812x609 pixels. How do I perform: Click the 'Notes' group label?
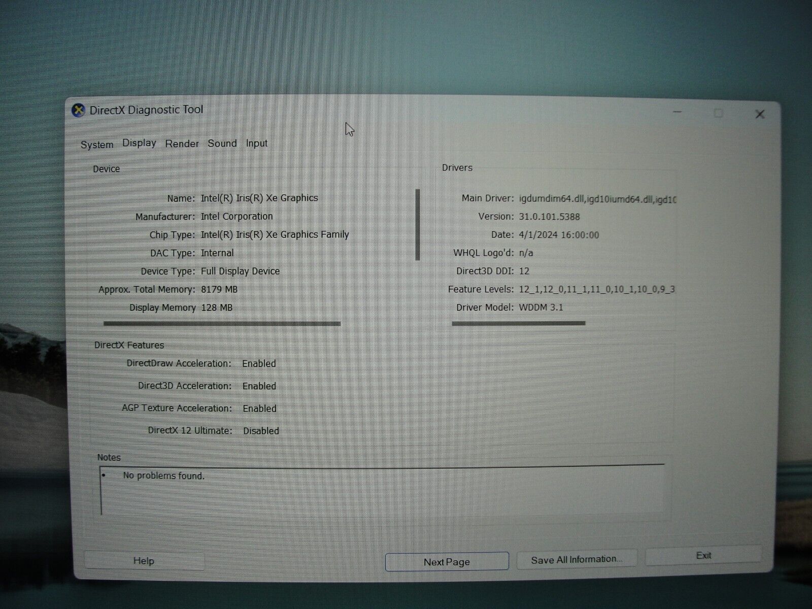click(109, 457)
